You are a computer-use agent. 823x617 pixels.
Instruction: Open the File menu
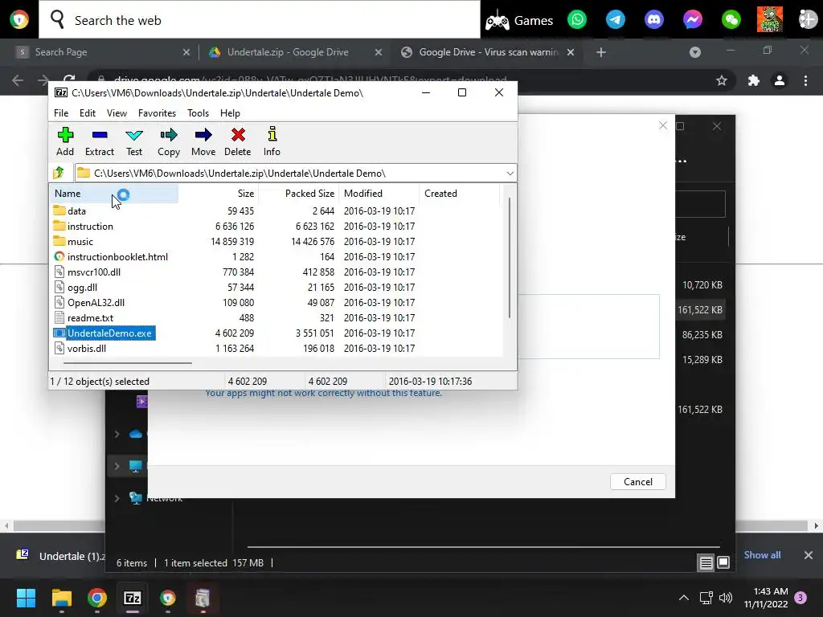pos(61,112)
